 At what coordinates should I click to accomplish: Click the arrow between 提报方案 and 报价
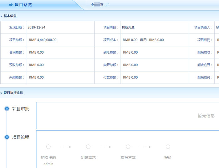[145, 147]
